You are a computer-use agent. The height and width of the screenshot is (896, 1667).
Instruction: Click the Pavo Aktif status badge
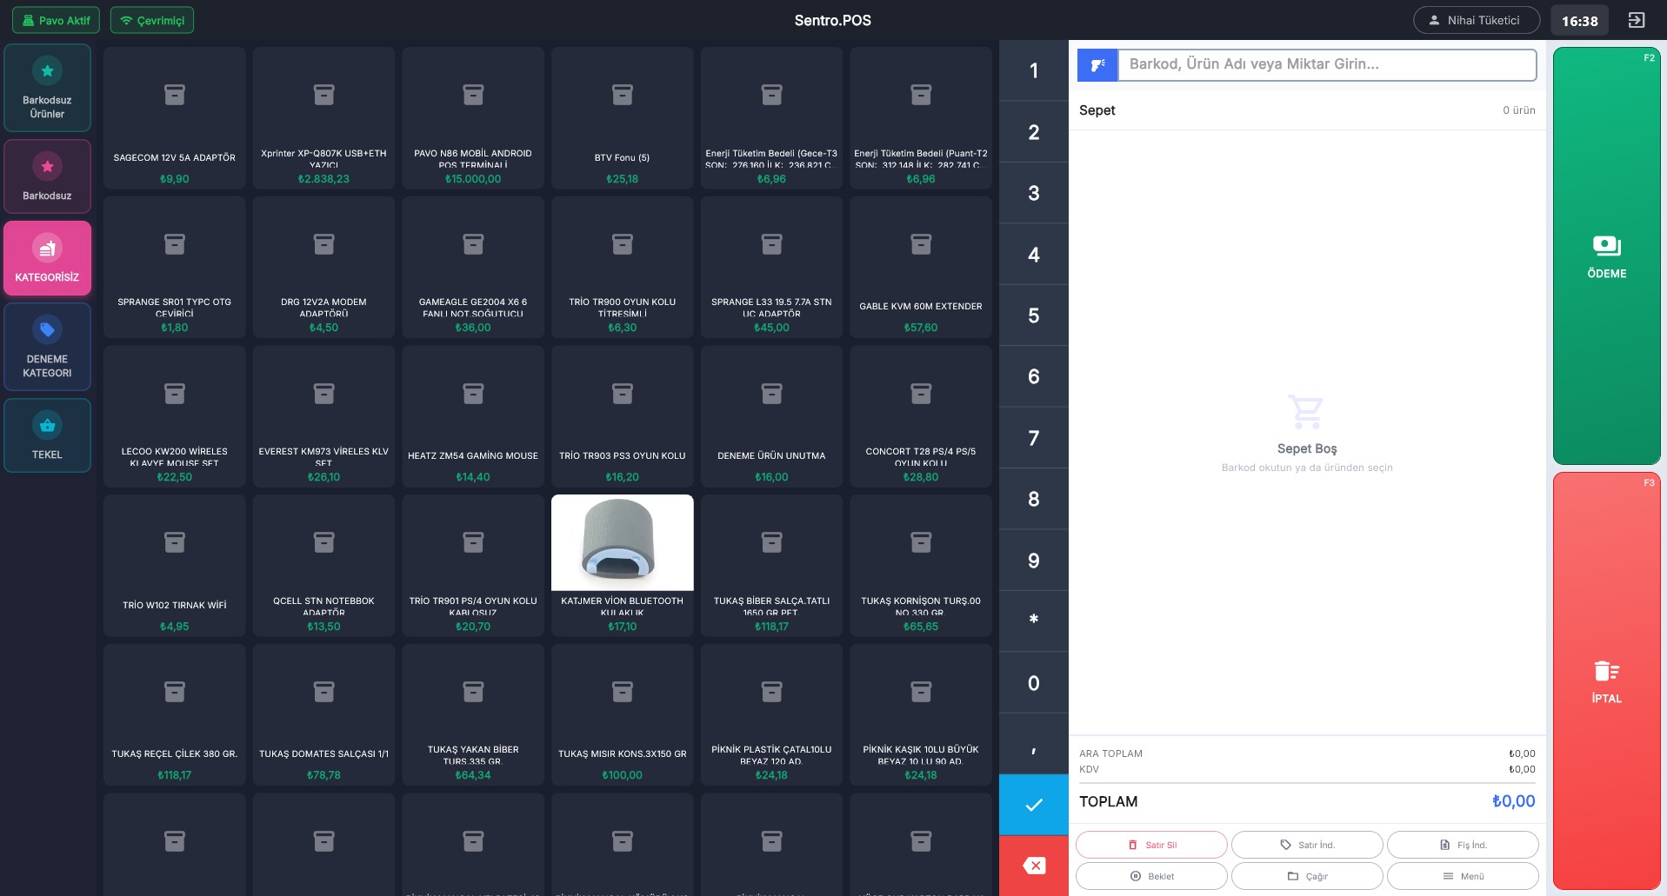pos(57,20)
